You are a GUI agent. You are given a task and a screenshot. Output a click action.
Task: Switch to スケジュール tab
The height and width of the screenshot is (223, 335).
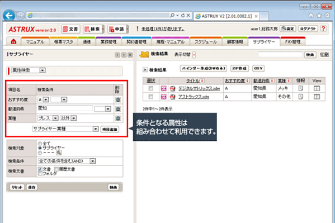tap(206, 42)
